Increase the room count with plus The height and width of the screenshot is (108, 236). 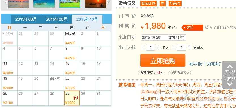coord(189,47)
